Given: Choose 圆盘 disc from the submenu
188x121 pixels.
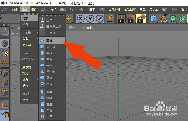Looking at the screenshot, I should click(x=52, y=59).
